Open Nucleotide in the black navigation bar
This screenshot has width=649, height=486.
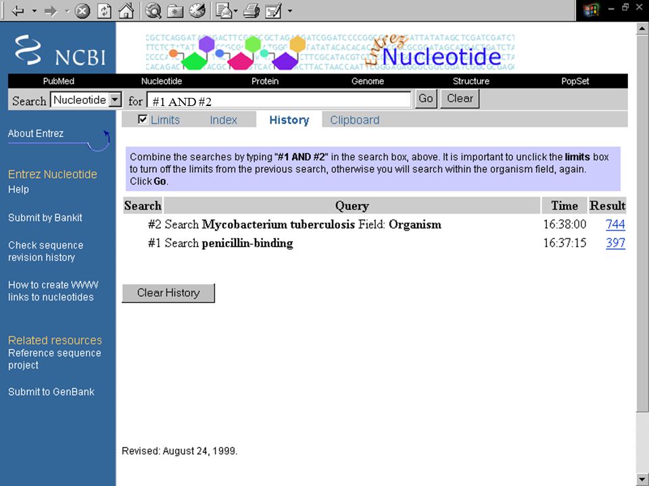coord(162,81)
